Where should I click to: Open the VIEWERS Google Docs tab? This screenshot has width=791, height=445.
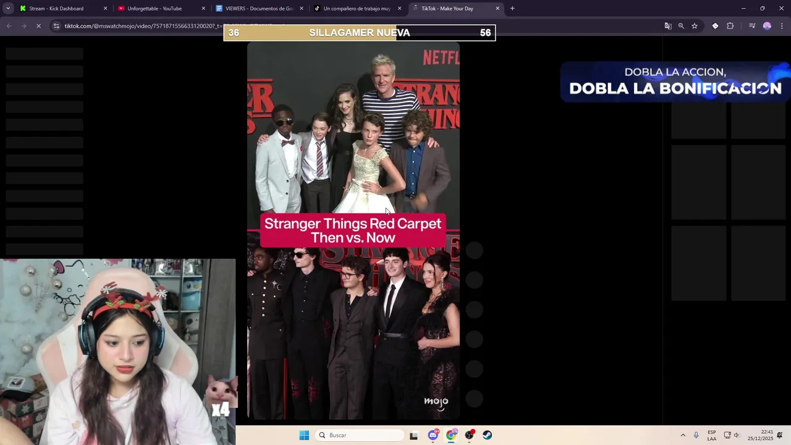[258, 9]
